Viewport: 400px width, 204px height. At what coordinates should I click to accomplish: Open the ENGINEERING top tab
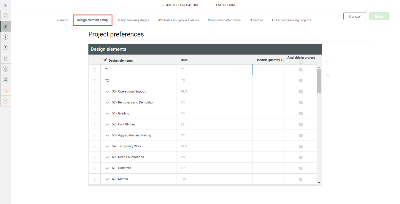226,5
